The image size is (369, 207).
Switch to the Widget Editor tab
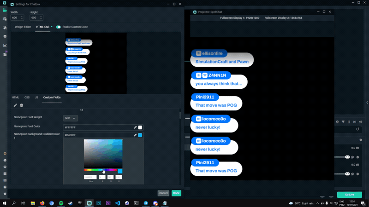click(x=23, y=27)
